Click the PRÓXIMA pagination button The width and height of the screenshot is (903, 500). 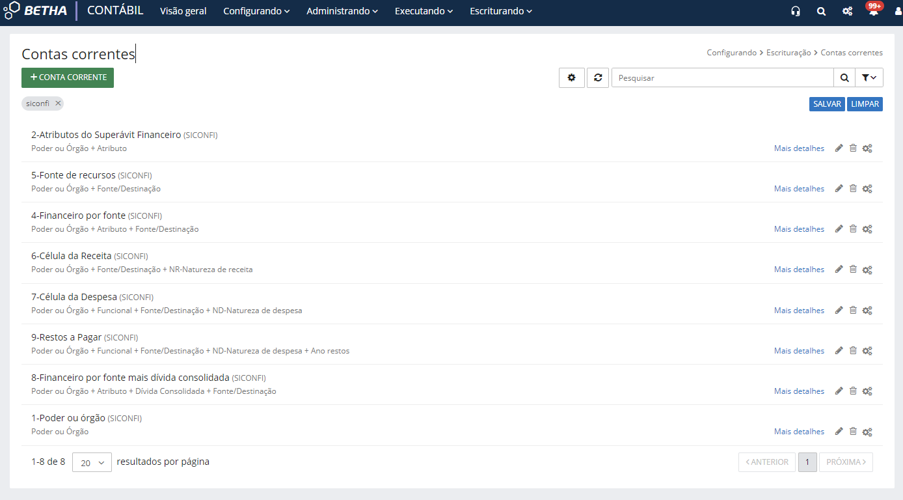click(846, 462)
